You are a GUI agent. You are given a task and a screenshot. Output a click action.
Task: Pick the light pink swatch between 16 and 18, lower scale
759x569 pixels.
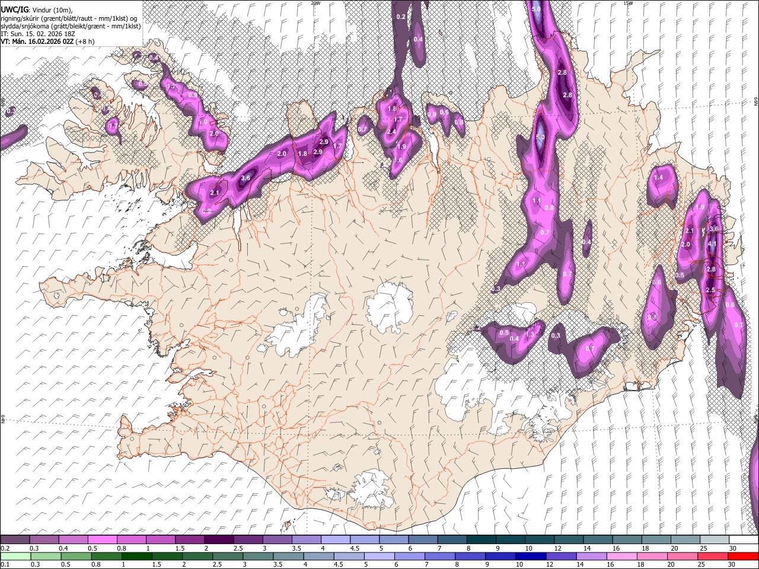tap(622, 556)
